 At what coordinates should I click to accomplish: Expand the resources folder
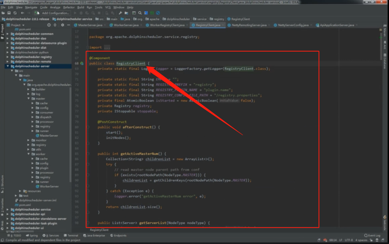[20, 191]
